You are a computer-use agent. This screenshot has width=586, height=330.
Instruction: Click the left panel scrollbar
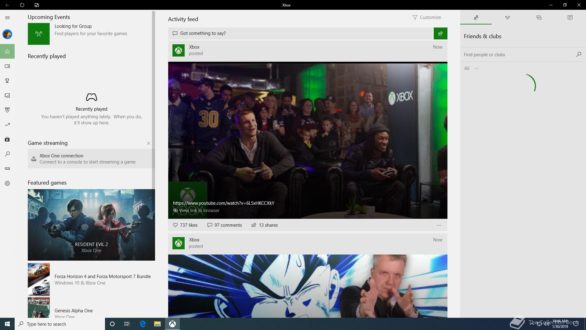(x=154, y=100)
